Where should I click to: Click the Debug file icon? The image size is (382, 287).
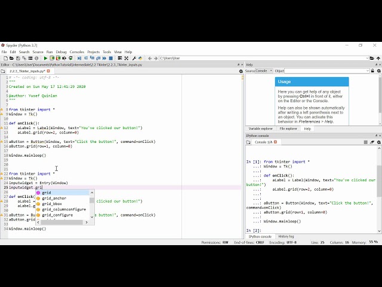coord(79,58)
